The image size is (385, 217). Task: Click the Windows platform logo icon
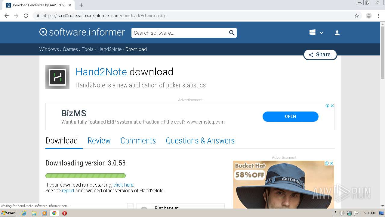[x=313, y=33]
